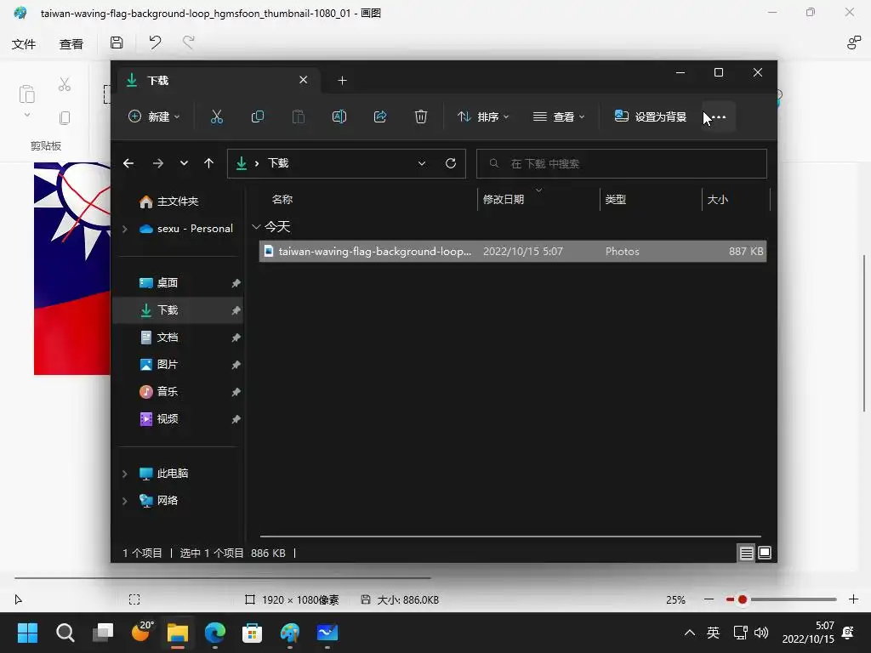The image size is (871, 653).
Task: Open 视频 (Videos) in sidebar
Action: tap(168, 418)
